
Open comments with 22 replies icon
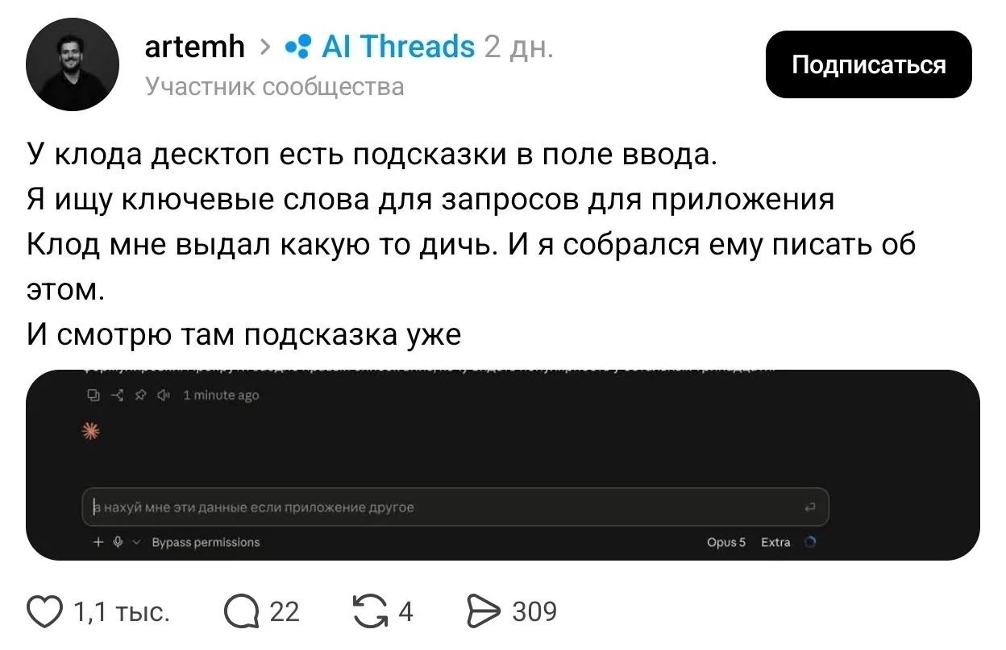tap(240, 612)
